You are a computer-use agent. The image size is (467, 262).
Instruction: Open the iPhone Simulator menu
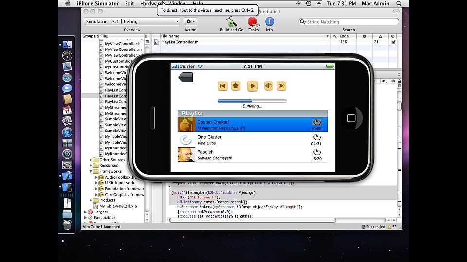click(98, 3)
